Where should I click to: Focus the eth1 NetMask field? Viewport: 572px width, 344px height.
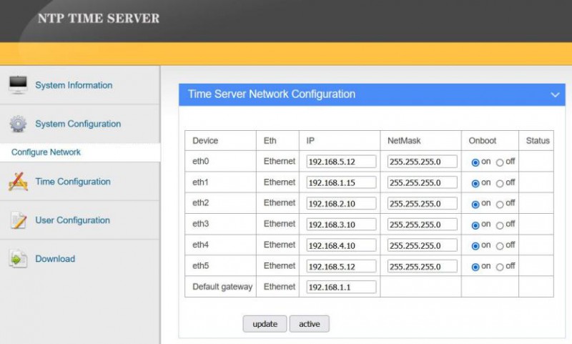422,182
